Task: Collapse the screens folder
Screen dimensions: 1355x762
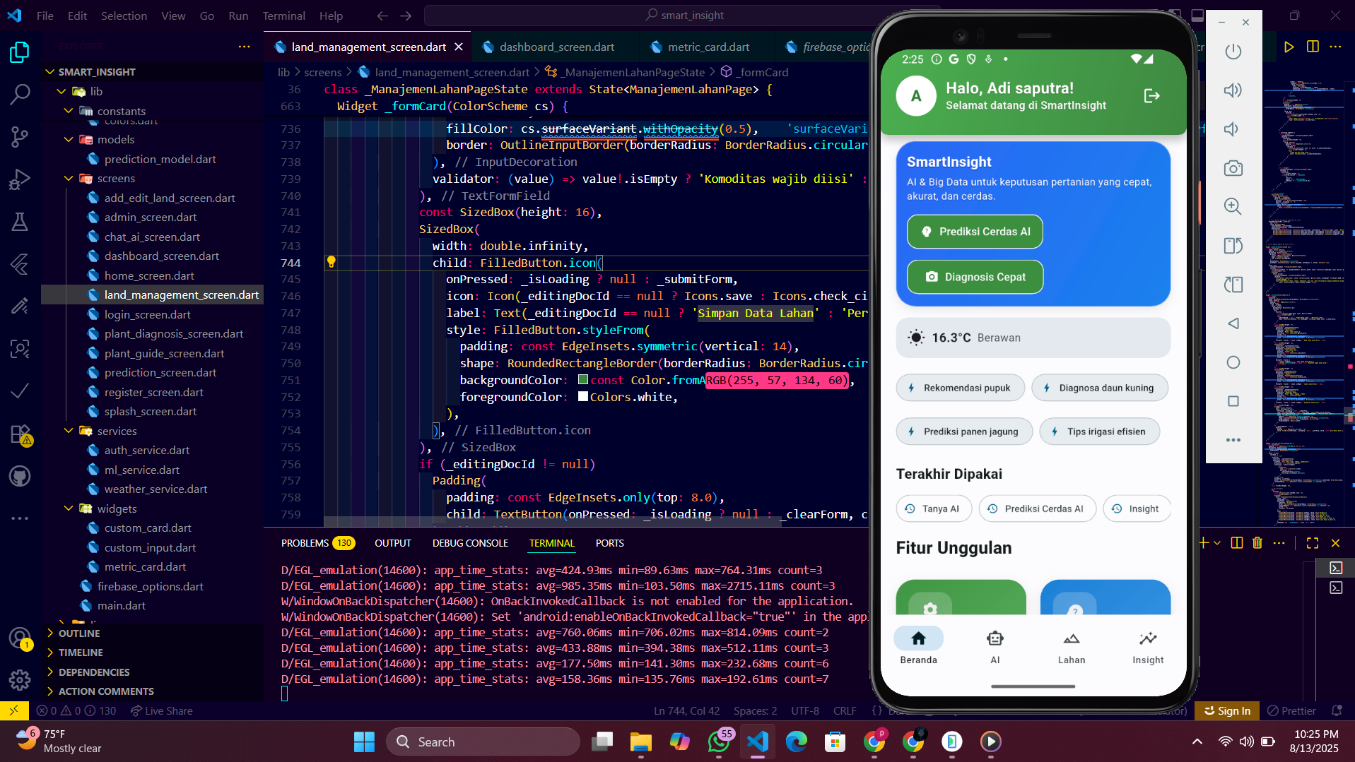Action: (x=69, y=179)
